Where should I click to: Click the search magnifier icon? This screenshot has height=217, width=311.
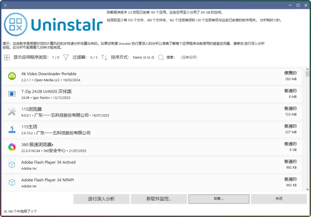tap(161, 57)
